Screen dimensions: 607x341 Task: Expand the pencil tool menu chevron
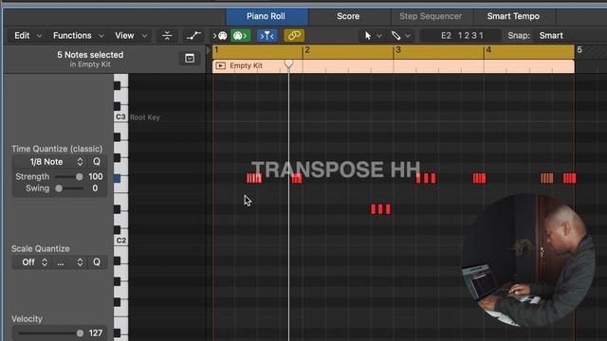pyautogui.click(x=408, y=36)
